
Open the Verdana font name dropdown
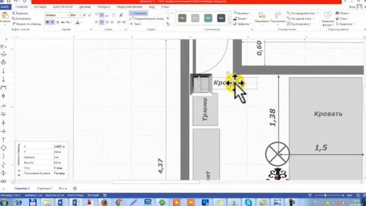pyautogui.click(x=68, y=15)
